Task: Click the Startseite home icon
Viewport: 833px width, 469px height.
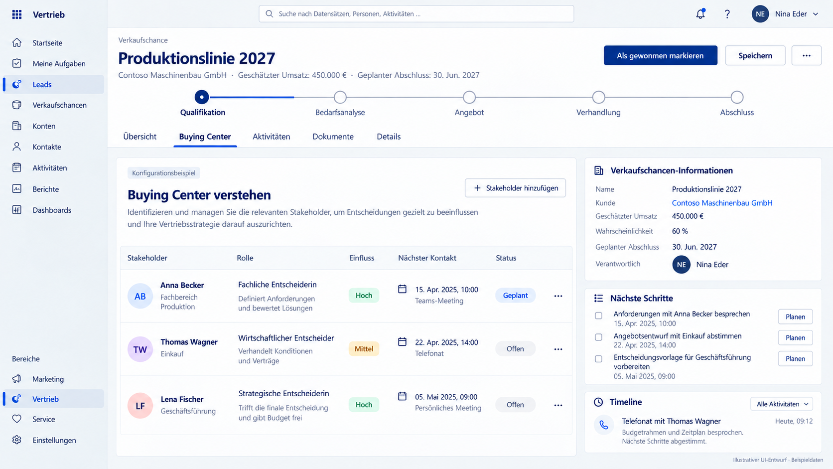Action: (17, 42)
